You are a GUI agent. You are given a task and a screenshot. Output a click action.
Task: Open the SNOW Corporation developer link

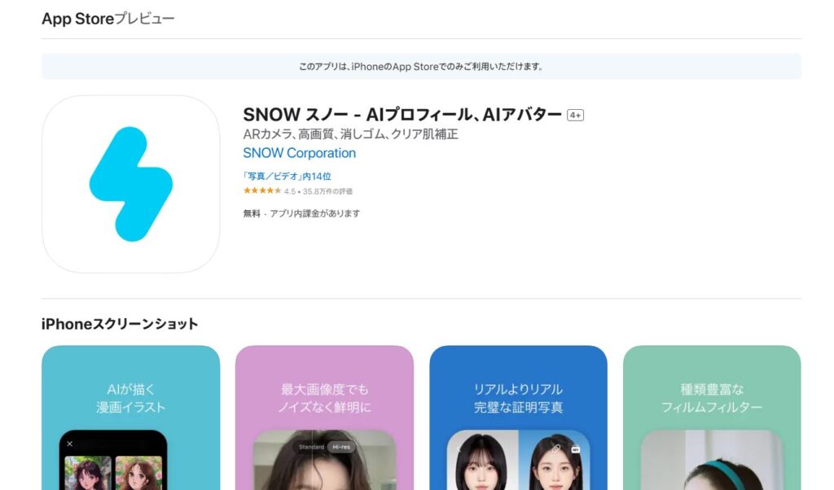pyautogui.click(x=300, y=153)
